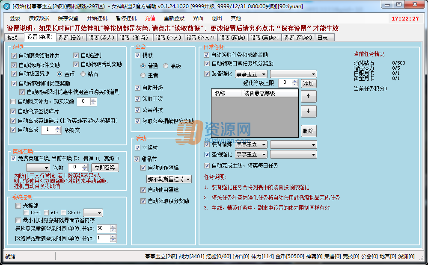Enable the 老板键 checkbox
This screenshot has width=428, height=265.
coord(18,206)
